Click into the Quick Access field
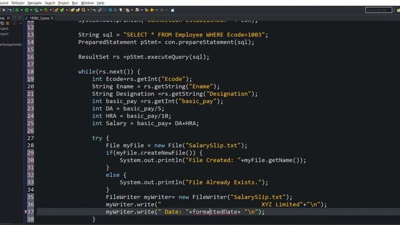The image size is (400, 225). tap(379, 10)
